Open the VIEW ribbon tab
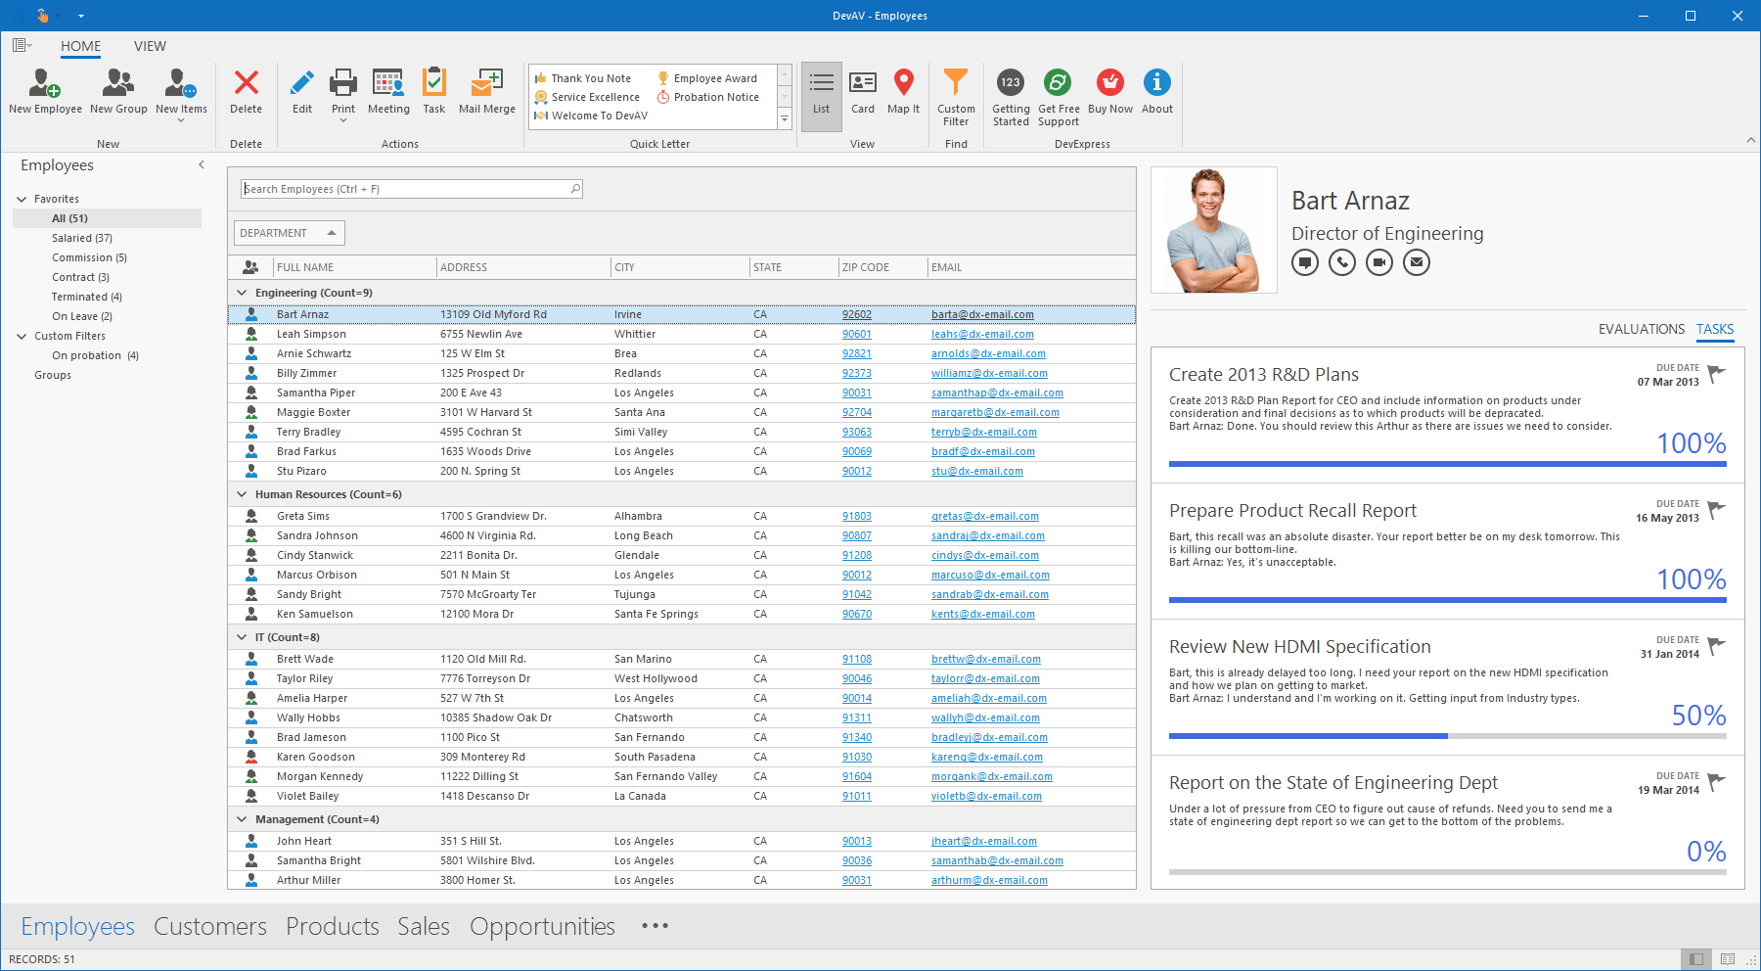 (x=150, y=46)
